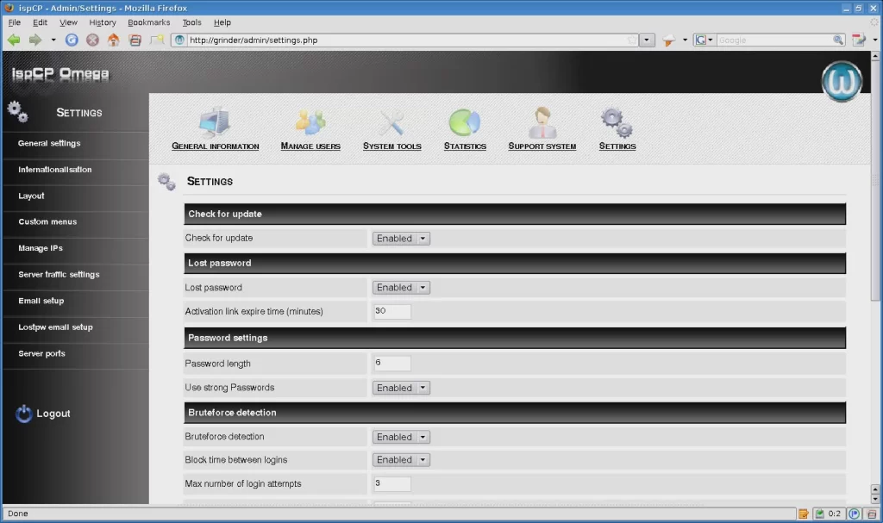Click the URL address bar
Viewport: 883px width, 523px height.
pyautogui.click(x=405, y=40)
